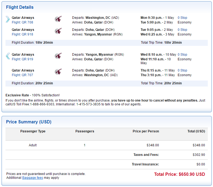213x187 pixels.
Task: Open Flight: QR 707 details
Action: (22, 75)
